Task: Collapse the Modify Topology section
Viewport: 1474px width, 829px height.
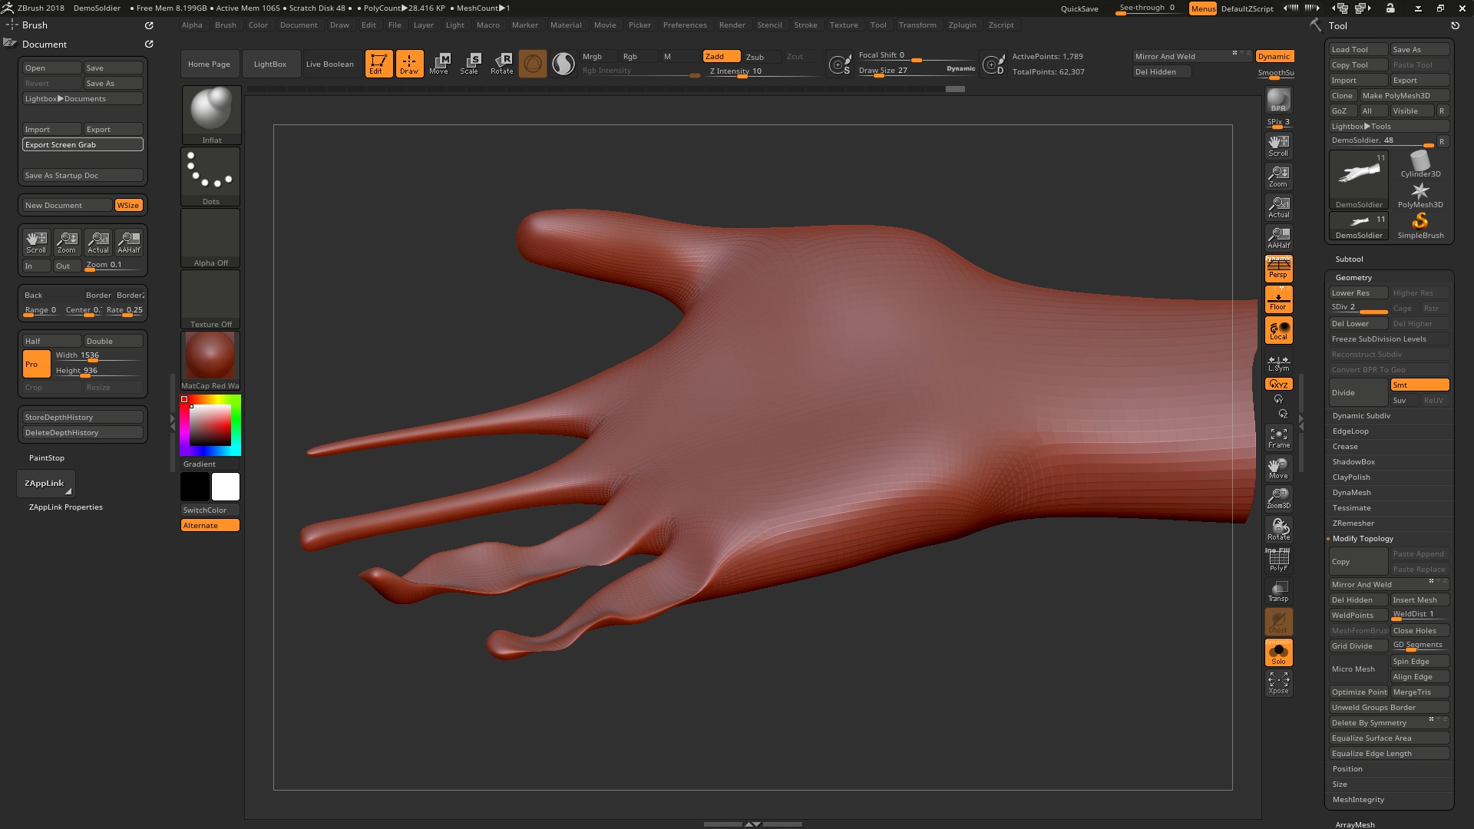Action: [x=1363, y=539]
